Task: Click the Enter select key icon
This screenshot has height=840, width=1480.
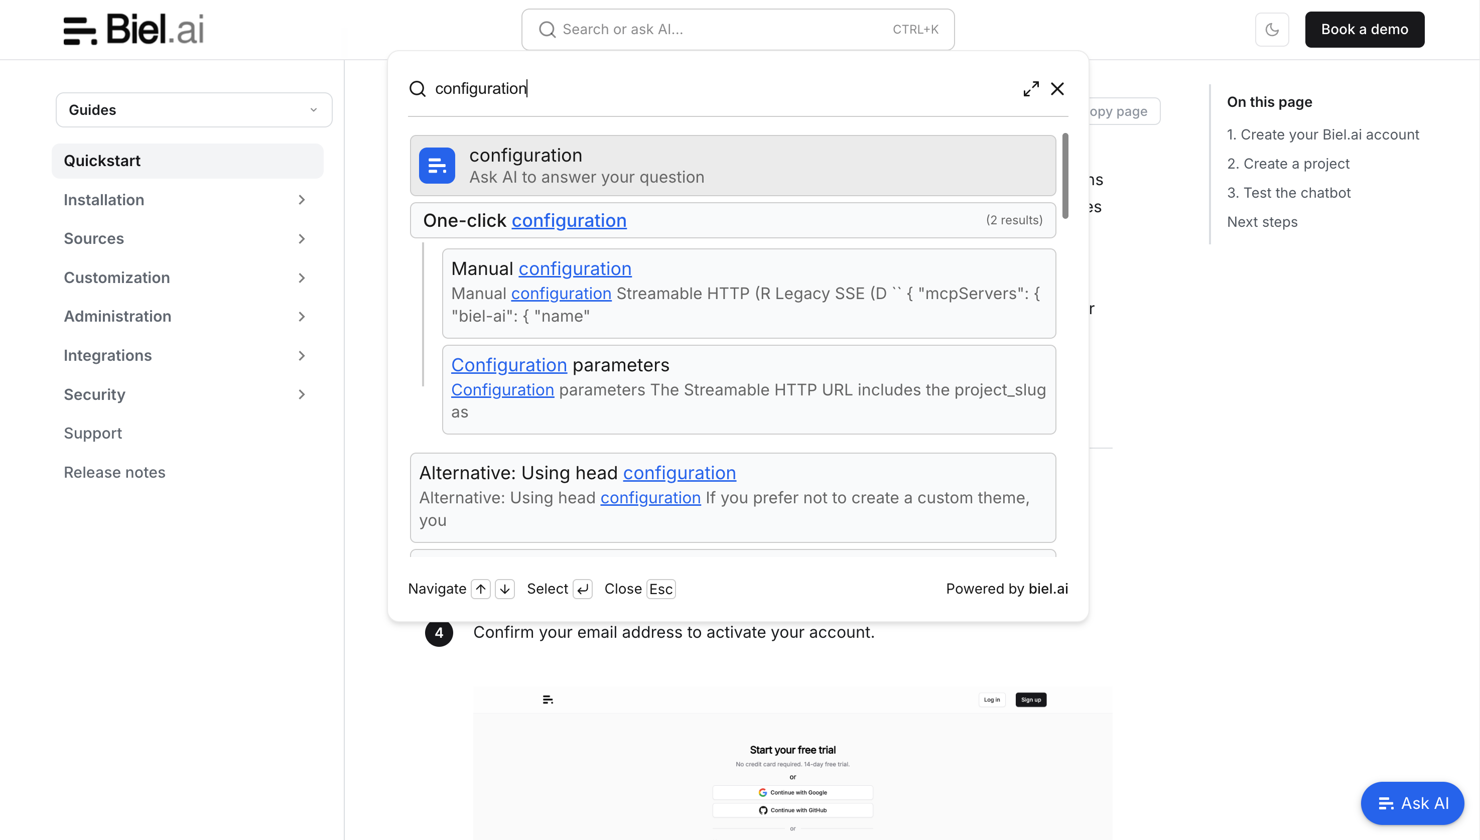Action: (x=583, y=589)
